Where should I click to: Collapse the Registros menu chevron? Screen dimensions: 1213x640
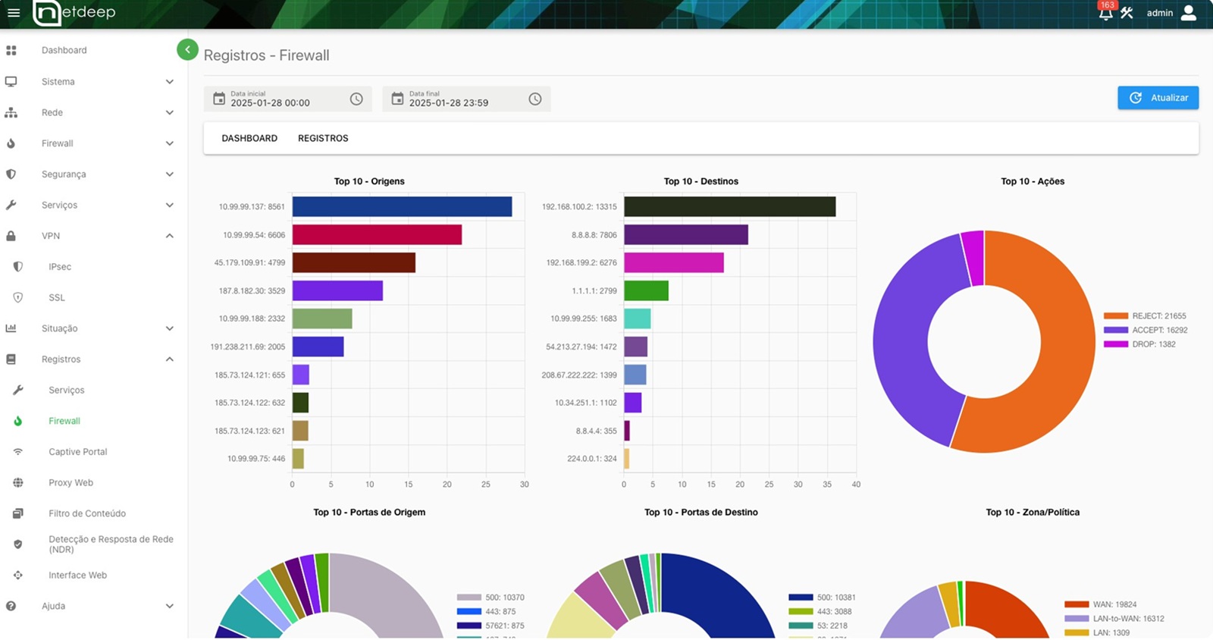tap(170, 359)
